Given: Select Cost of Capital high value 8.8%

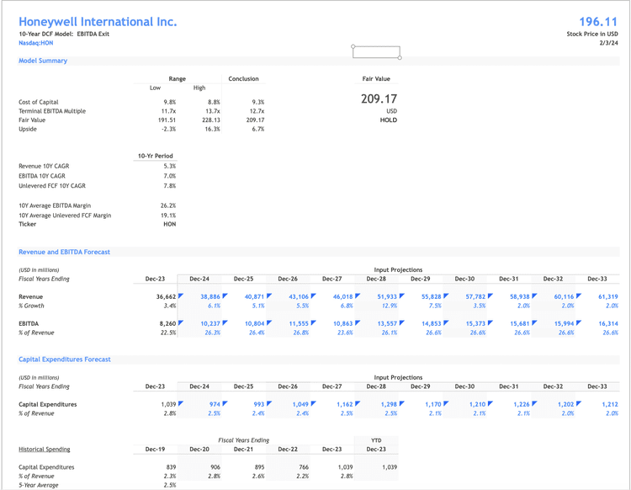Looking at the screenshot, I should [x=214, y=102].
